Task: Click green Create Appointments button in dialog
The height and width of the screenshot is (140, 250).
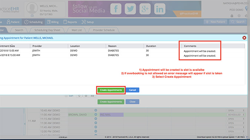Action: (x=111, y=90)
